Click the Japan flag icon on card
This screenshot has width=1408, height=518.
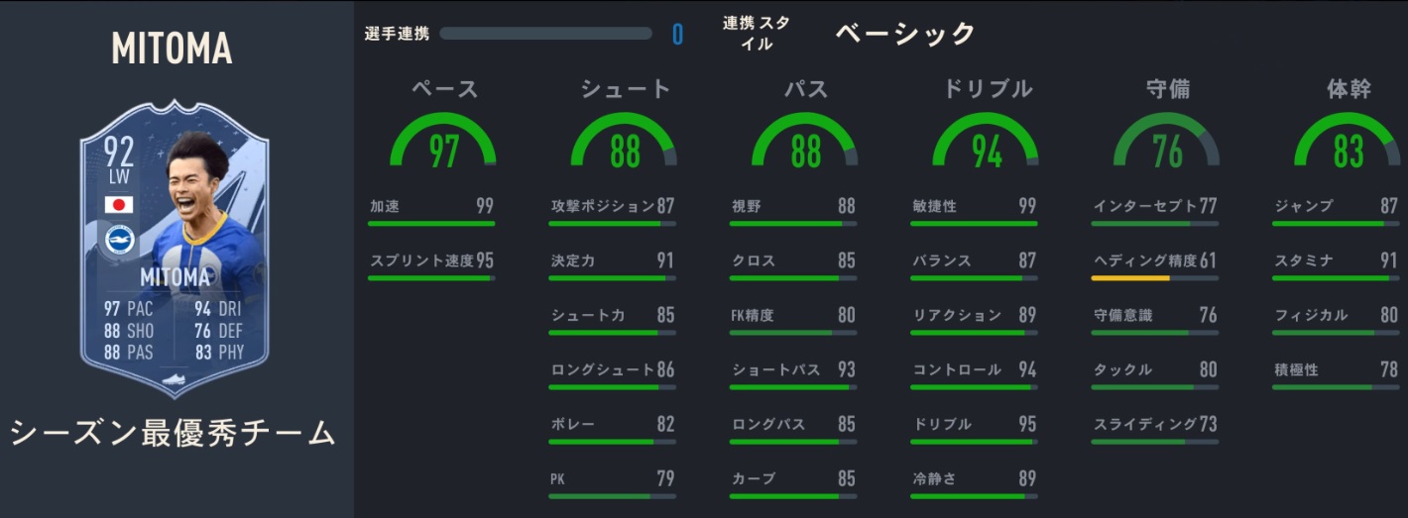[x=119, y=205]
